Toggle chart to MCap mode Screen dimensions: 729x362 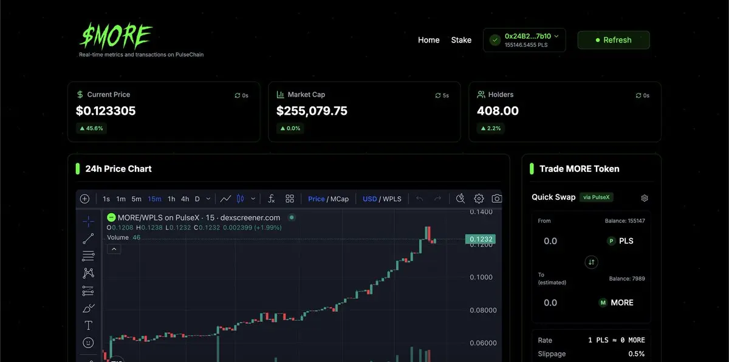340,199
